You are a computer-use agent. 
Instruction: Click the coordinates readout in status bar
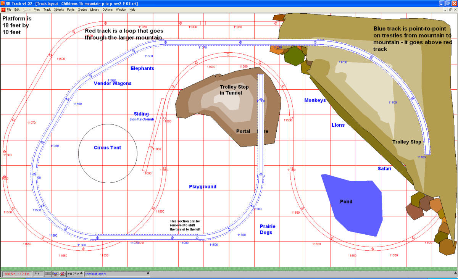[16, 274]
